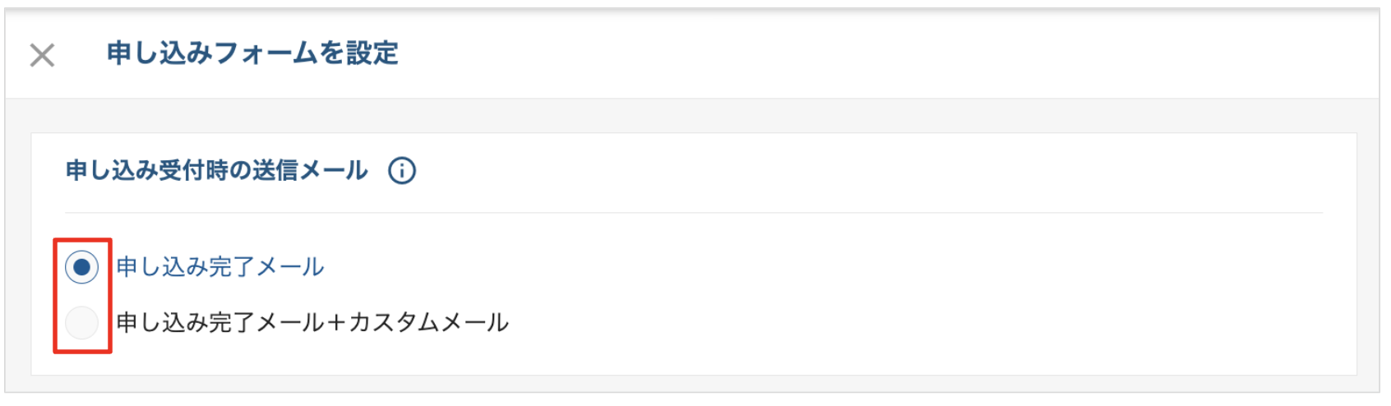
Task: Enable the custom mail option radio
Action: pos(81,322)
